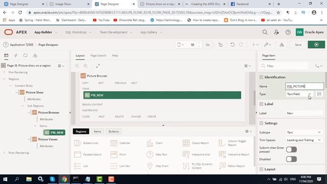The image size is (327, 184).
Task: Toggle the Disabled switch
Action: coord(291,159)
